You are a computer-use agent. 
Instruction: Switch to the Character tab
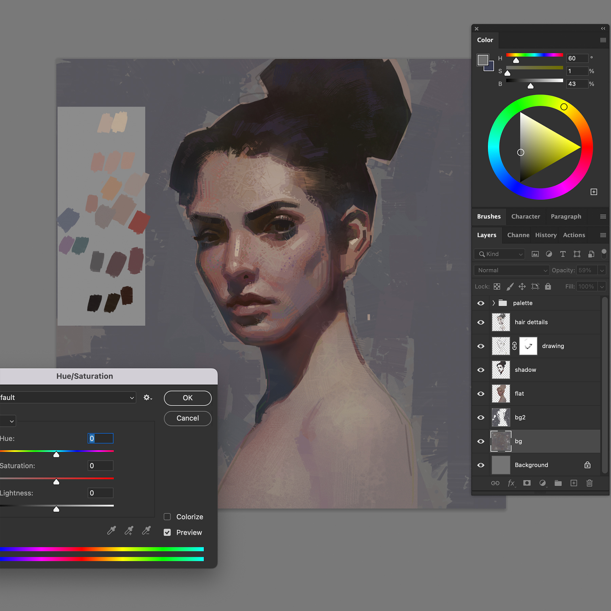coord(525,217)
